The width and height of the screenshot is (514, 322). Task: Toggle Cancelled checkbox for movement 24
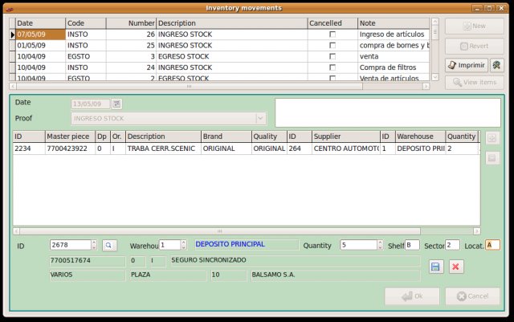[332, 67]
